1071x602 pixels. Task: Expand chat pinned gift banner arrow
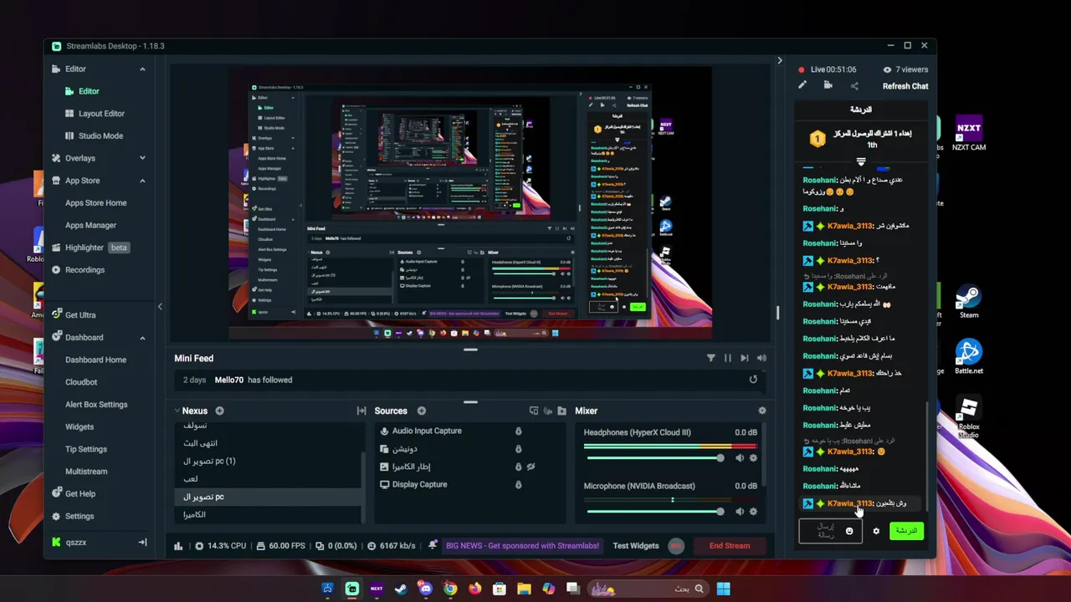(x=861, y=161)
